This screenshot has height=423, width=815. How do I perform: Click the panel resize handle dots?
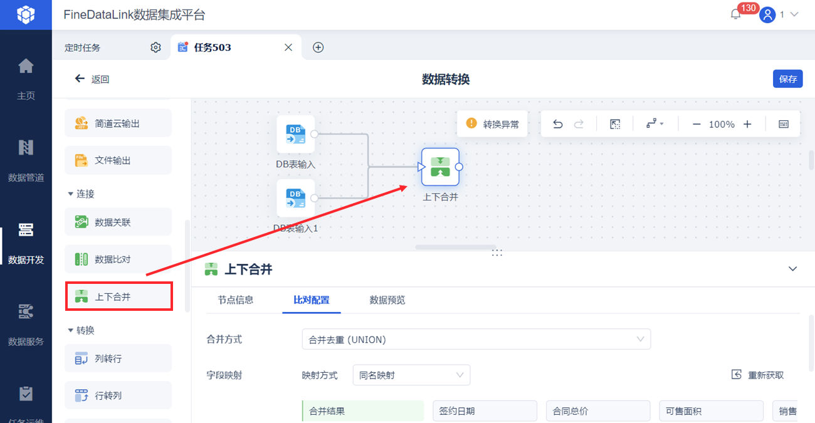497,253
